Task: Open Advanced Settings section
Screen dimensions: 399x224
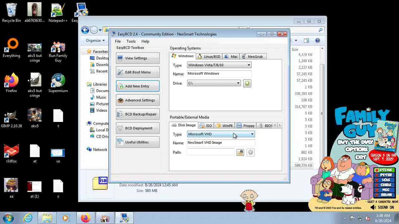Action: coord(137,100)
